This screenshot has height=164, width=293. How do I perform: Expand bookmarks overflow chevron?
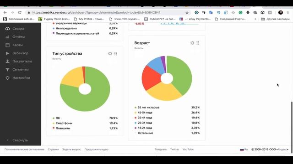[x=255, y=19]
